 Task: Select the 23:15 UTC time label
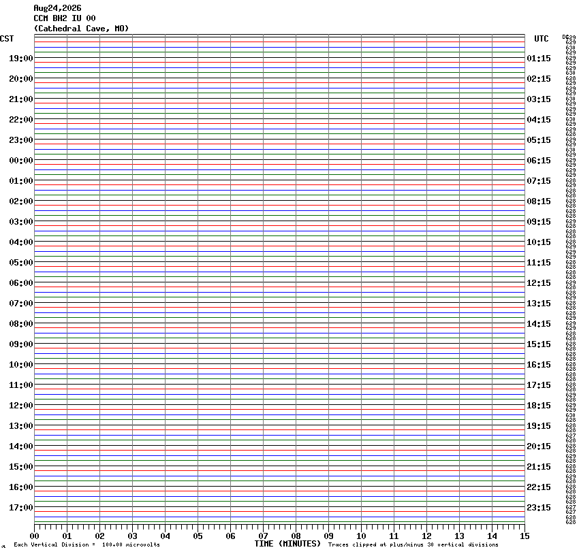[x=539, y=508]
